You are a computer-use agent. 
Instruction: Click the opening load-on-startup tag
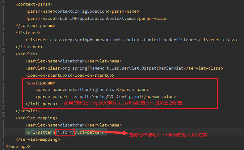click(46, 75)
